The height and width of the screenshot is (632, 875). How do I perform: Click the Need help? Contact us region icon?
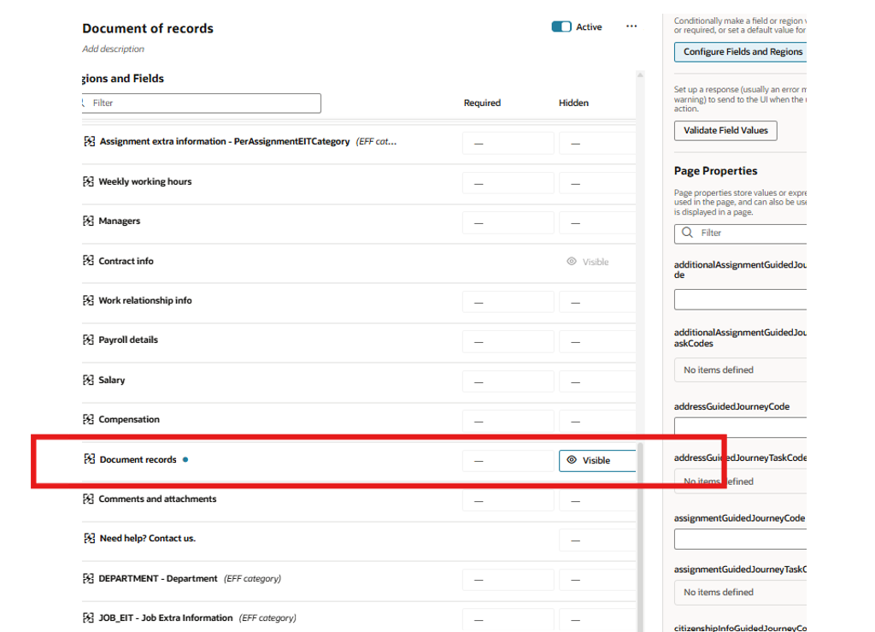coord(89,538)
